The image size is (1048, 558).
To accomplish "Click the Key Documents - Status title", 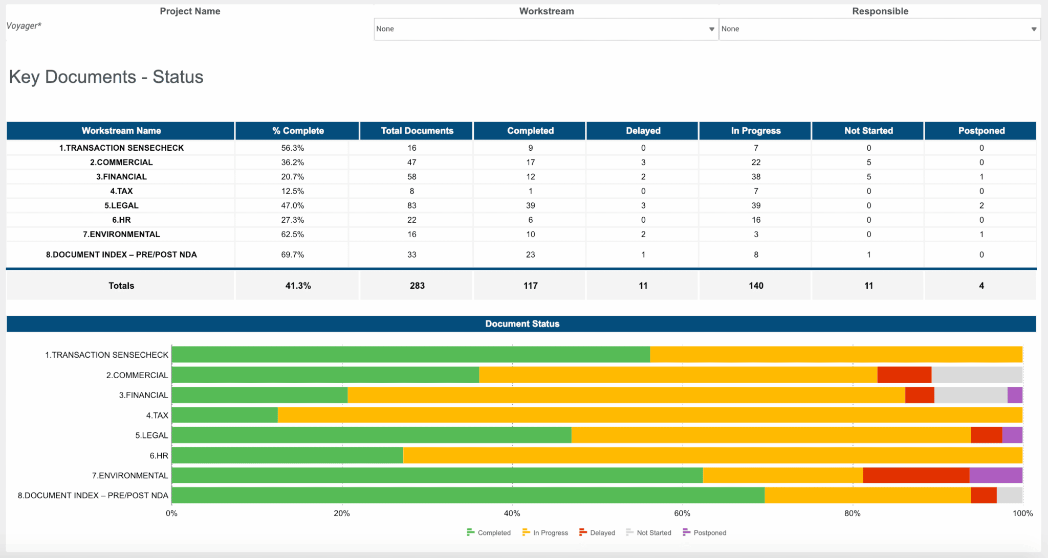I will pos(106,77).
